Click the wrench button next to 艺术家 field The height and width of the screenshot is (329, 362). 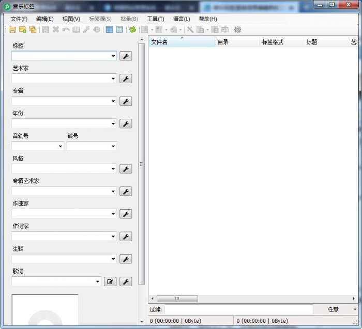click(x=126, y=79)
